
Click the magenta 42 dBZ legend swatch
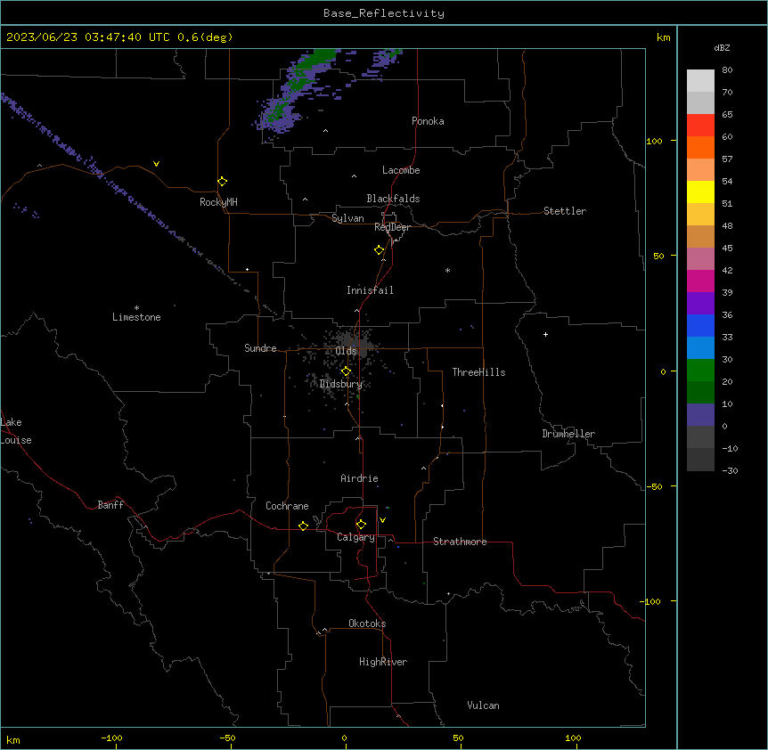point(700,281)
